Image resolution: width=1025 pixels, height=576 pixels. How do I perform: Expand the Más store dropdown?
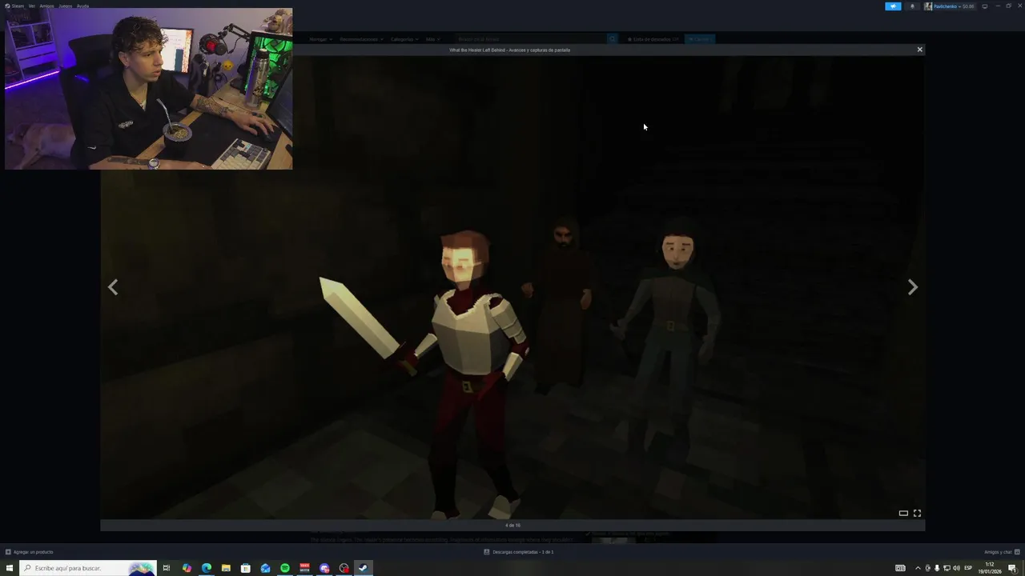point(432,39)
